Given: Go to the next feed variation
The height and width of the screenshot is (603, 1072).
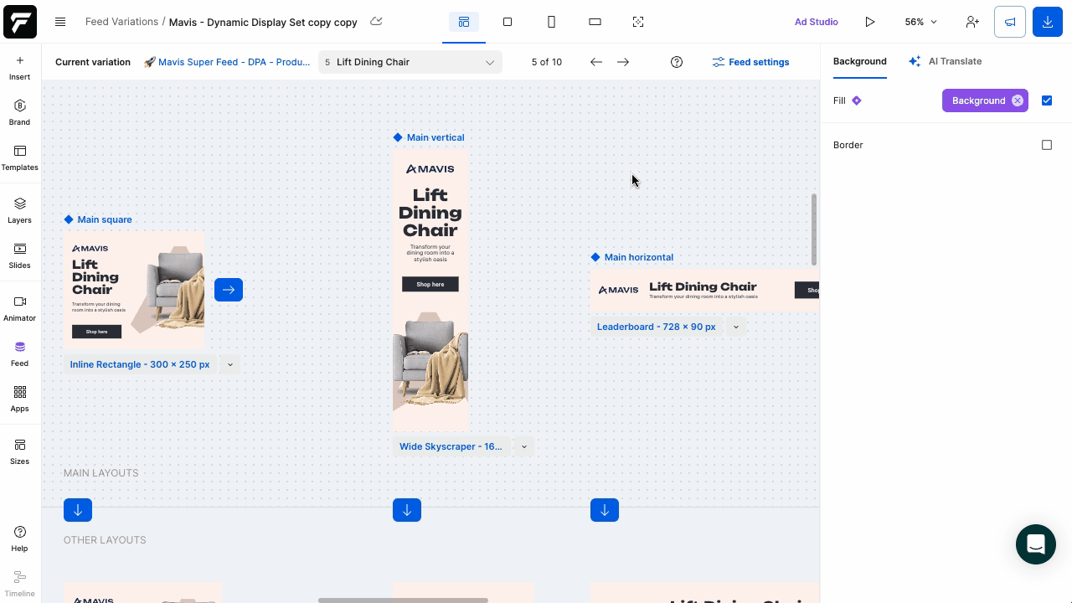Looking at the screenshot, I should tap(623, 62).
